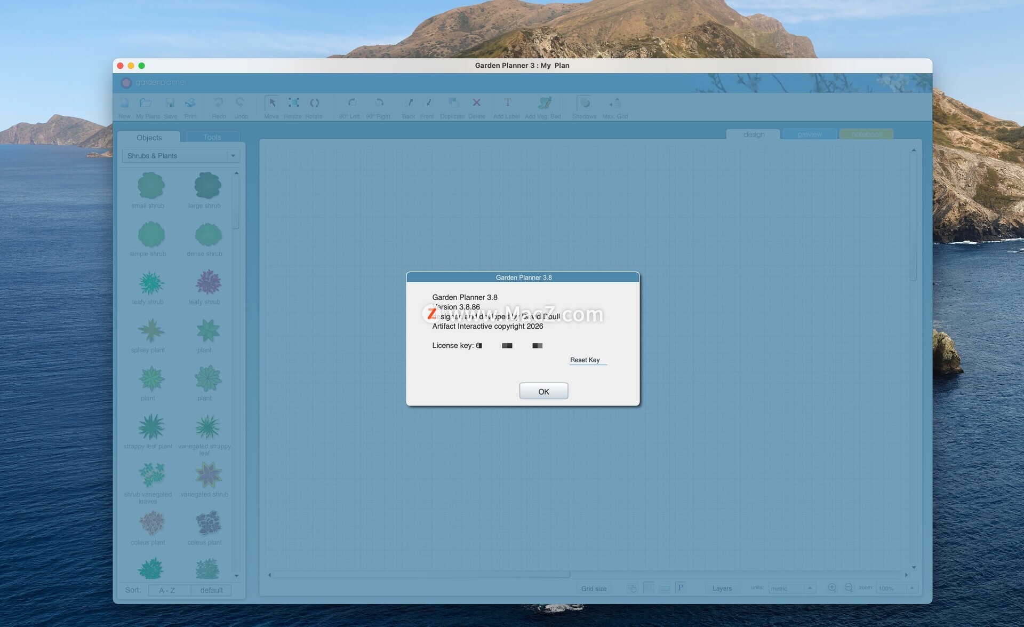Open the Shrubs & Plants category dropdown

(x=181, y=156)
